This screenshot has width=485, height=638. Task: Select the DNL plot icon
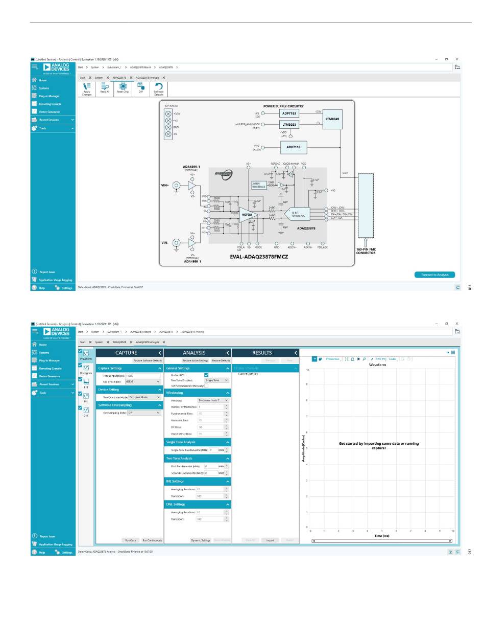pyautogui.click(x=86, y=410)
